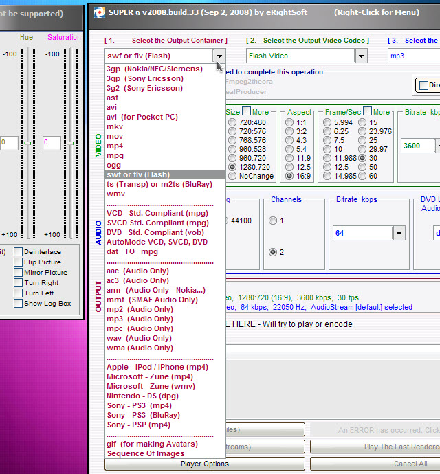Select 16:9 aspect ratio radio
The height and width of the screenshot is (474, 440).
click(x=289, y=176)
